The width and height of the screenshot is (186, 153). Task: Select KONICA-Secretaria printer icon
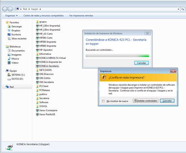pos(37,66)
